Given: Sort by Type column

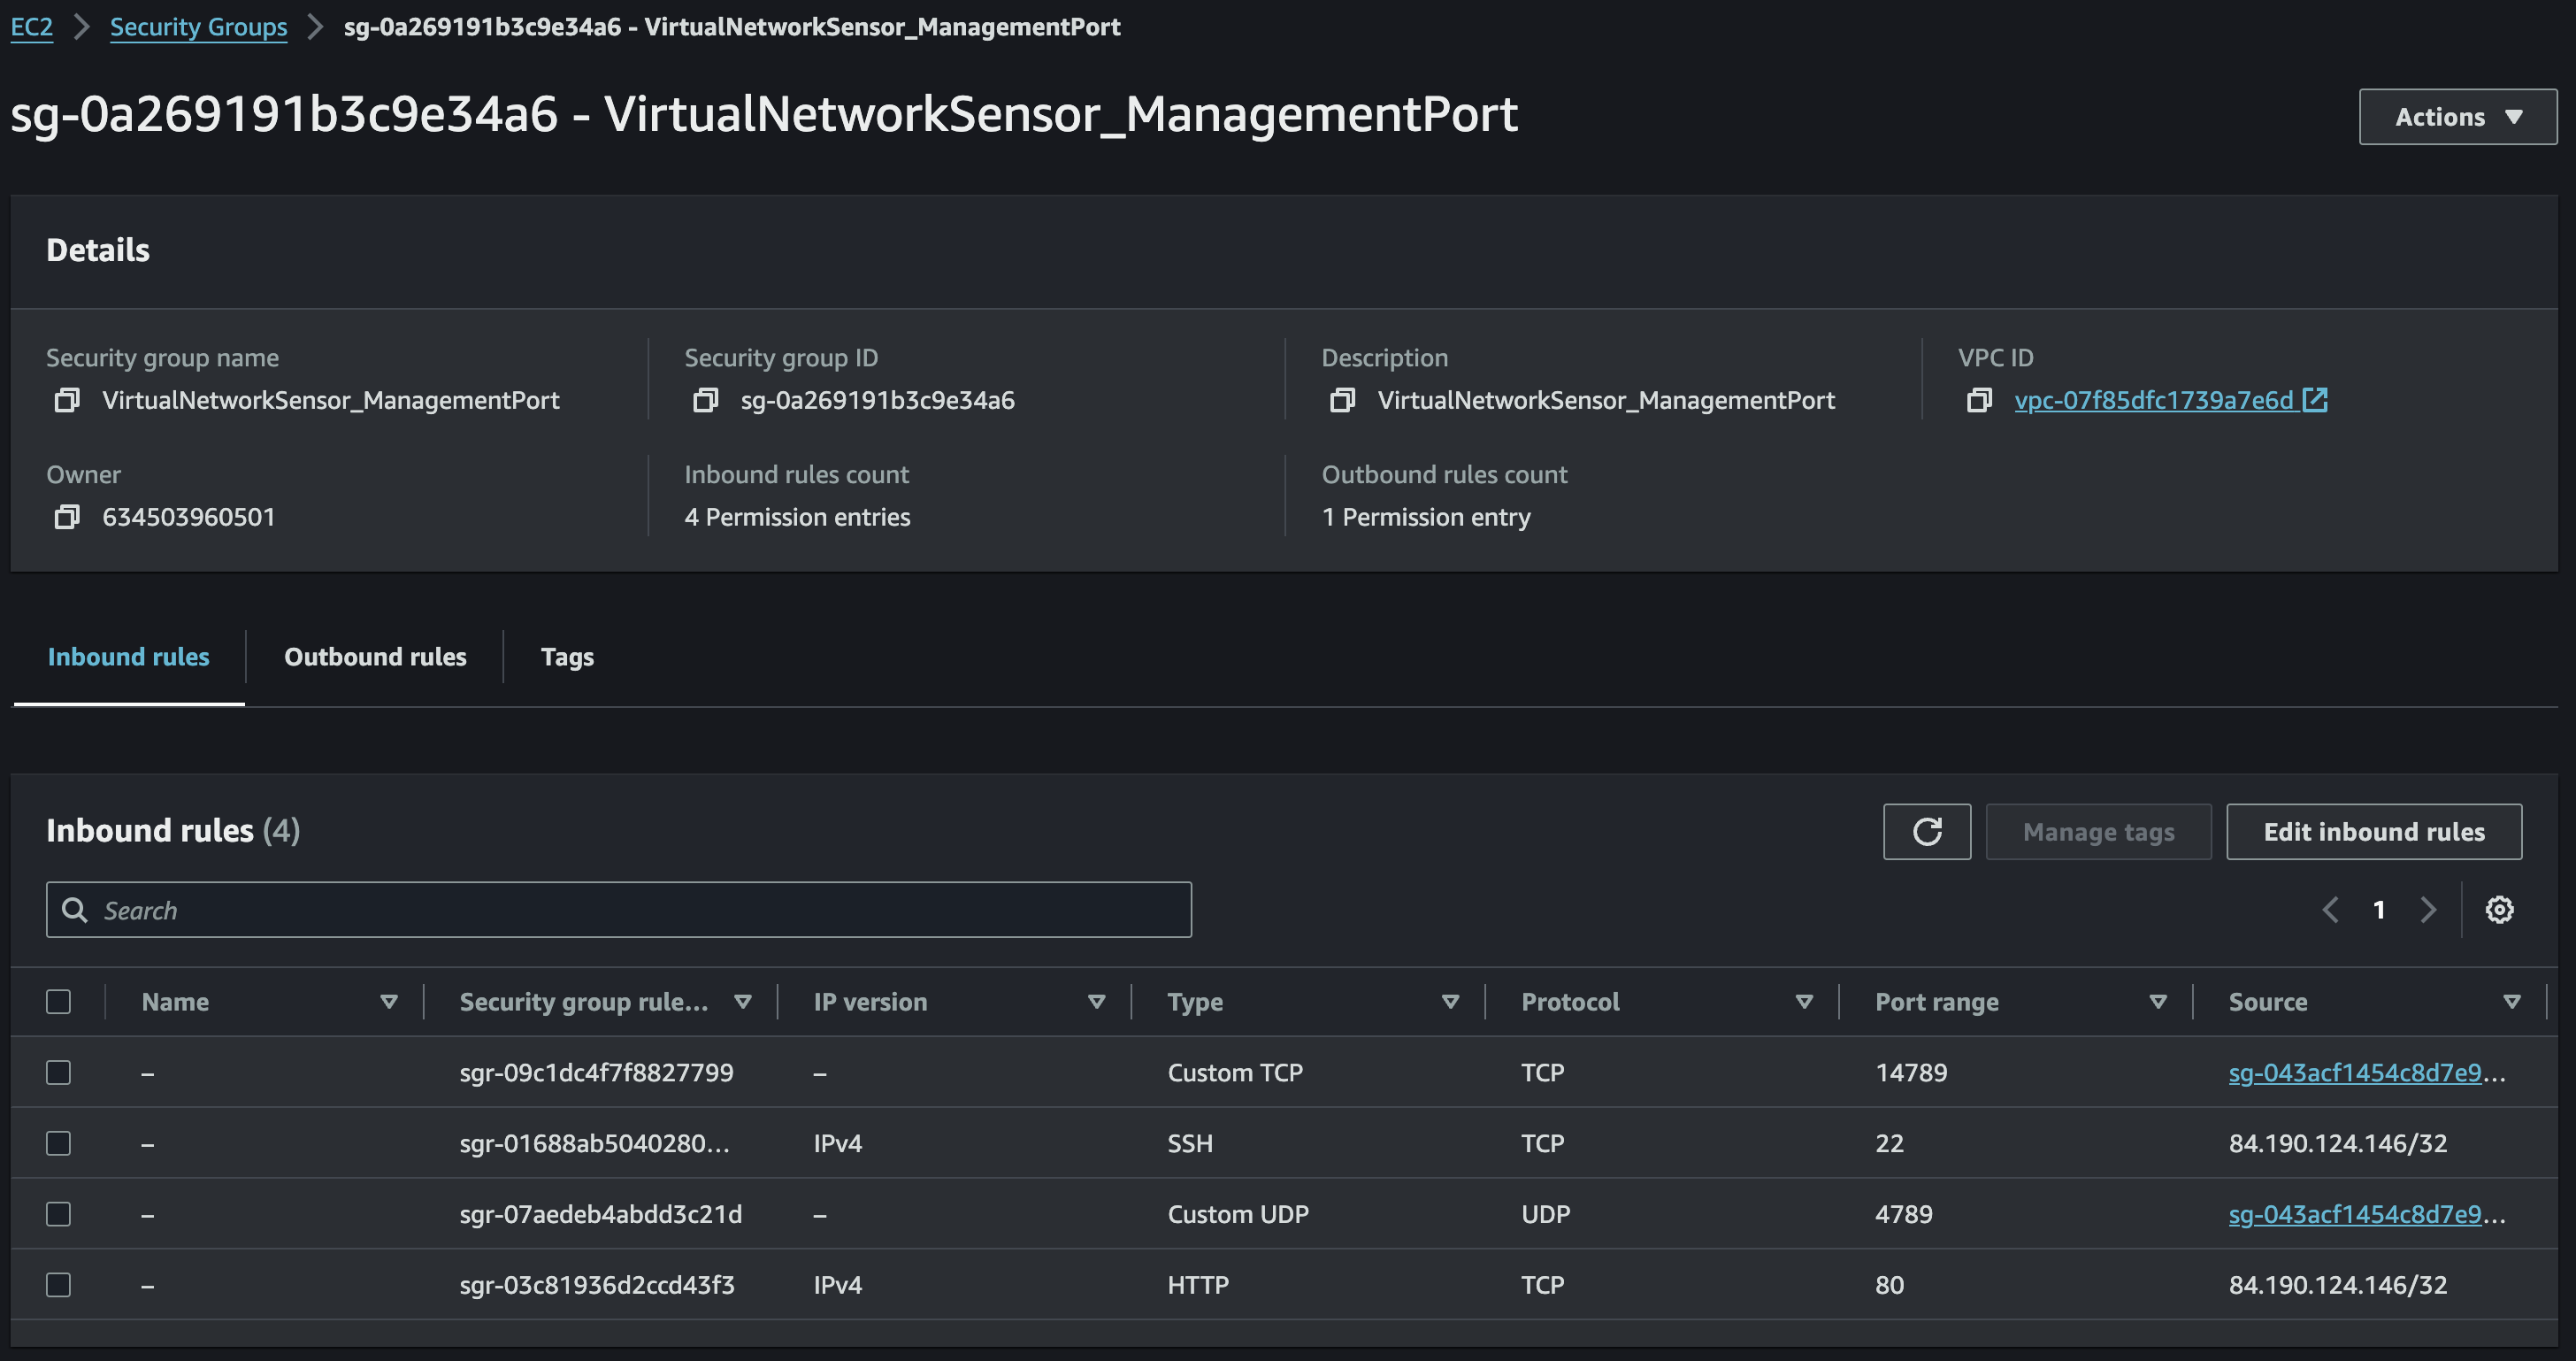Looking at the screenshot, I should click(x=1450, y=1001).
